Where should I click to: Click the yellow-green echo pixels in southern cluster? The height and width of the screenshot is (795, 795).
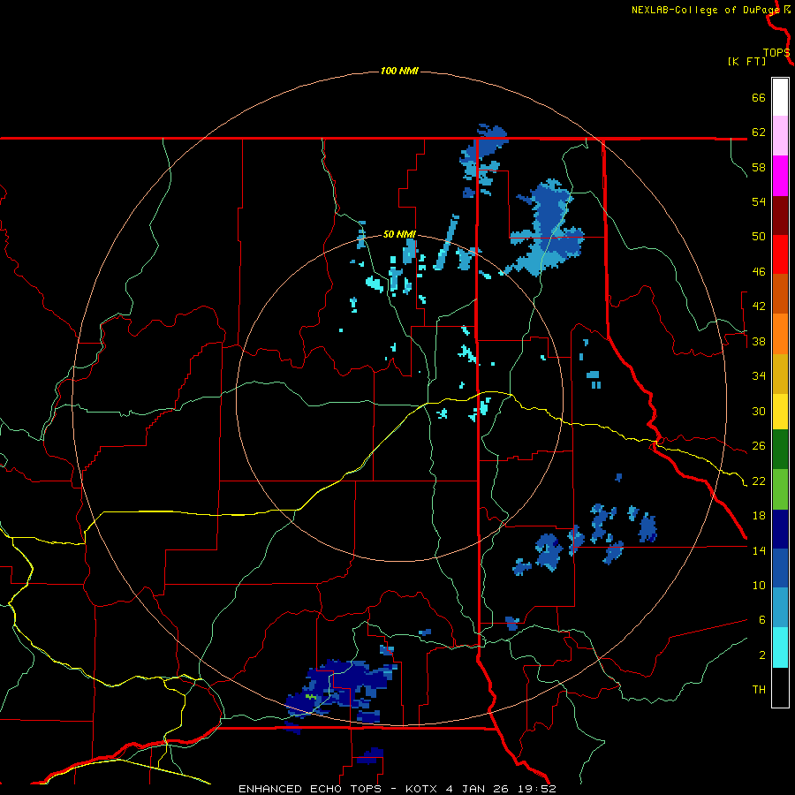pos(311,697)
